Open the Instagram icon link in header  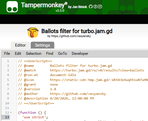[100, 7]
